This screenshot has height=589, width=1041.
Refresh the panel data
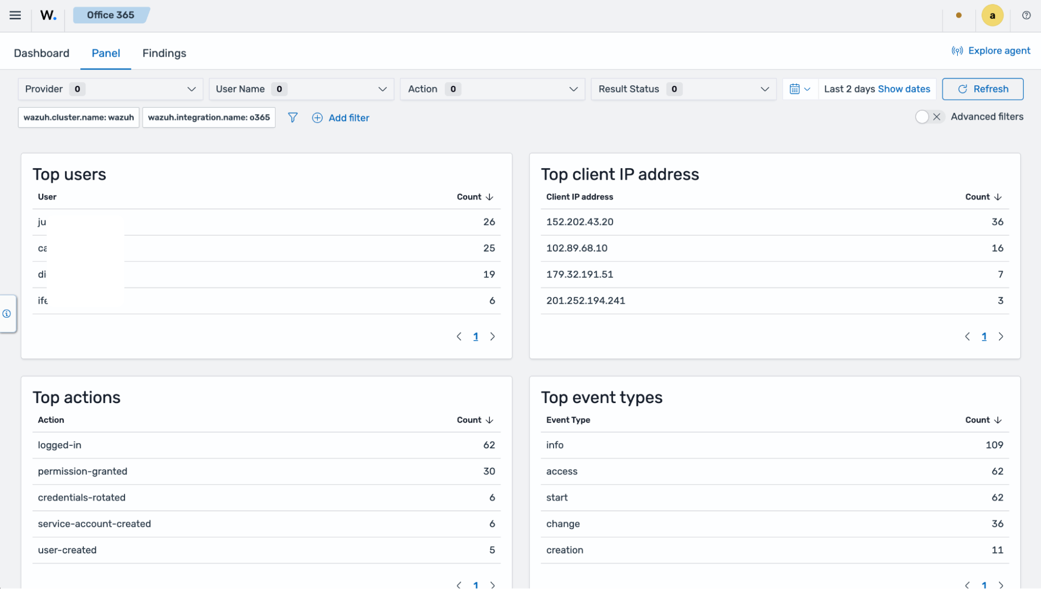pyautogui.click(x=982, y=89)
